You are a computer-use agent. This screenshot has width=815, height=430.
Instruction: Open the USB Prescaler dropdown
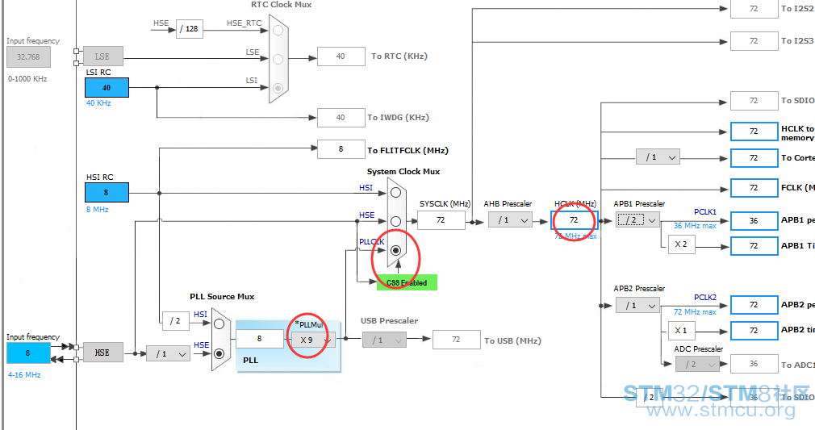383,340
